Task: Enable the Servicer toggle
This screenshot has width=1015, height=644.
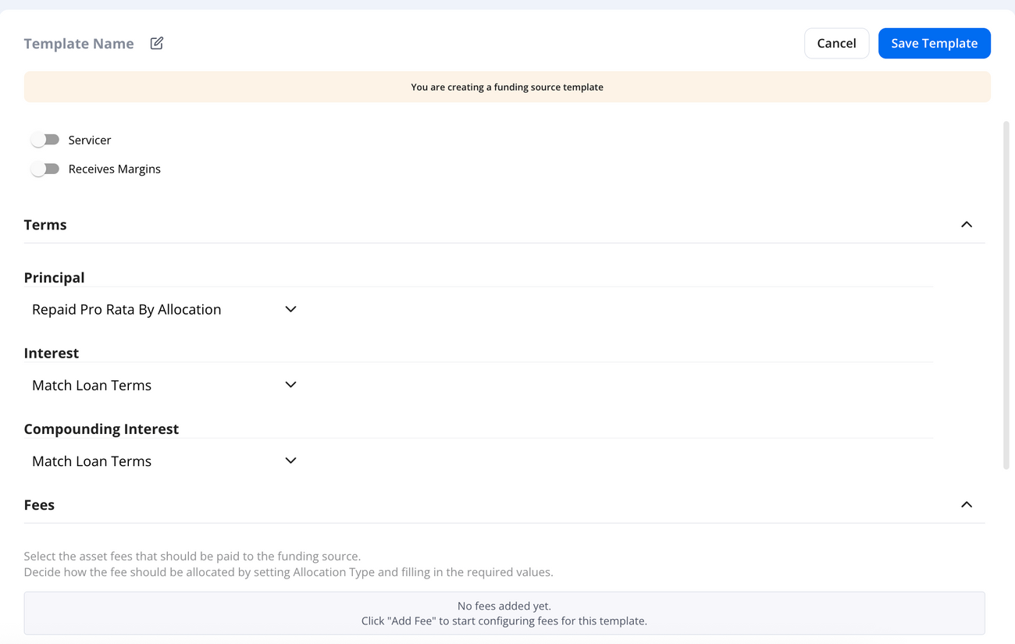Action: coord(45,139)
